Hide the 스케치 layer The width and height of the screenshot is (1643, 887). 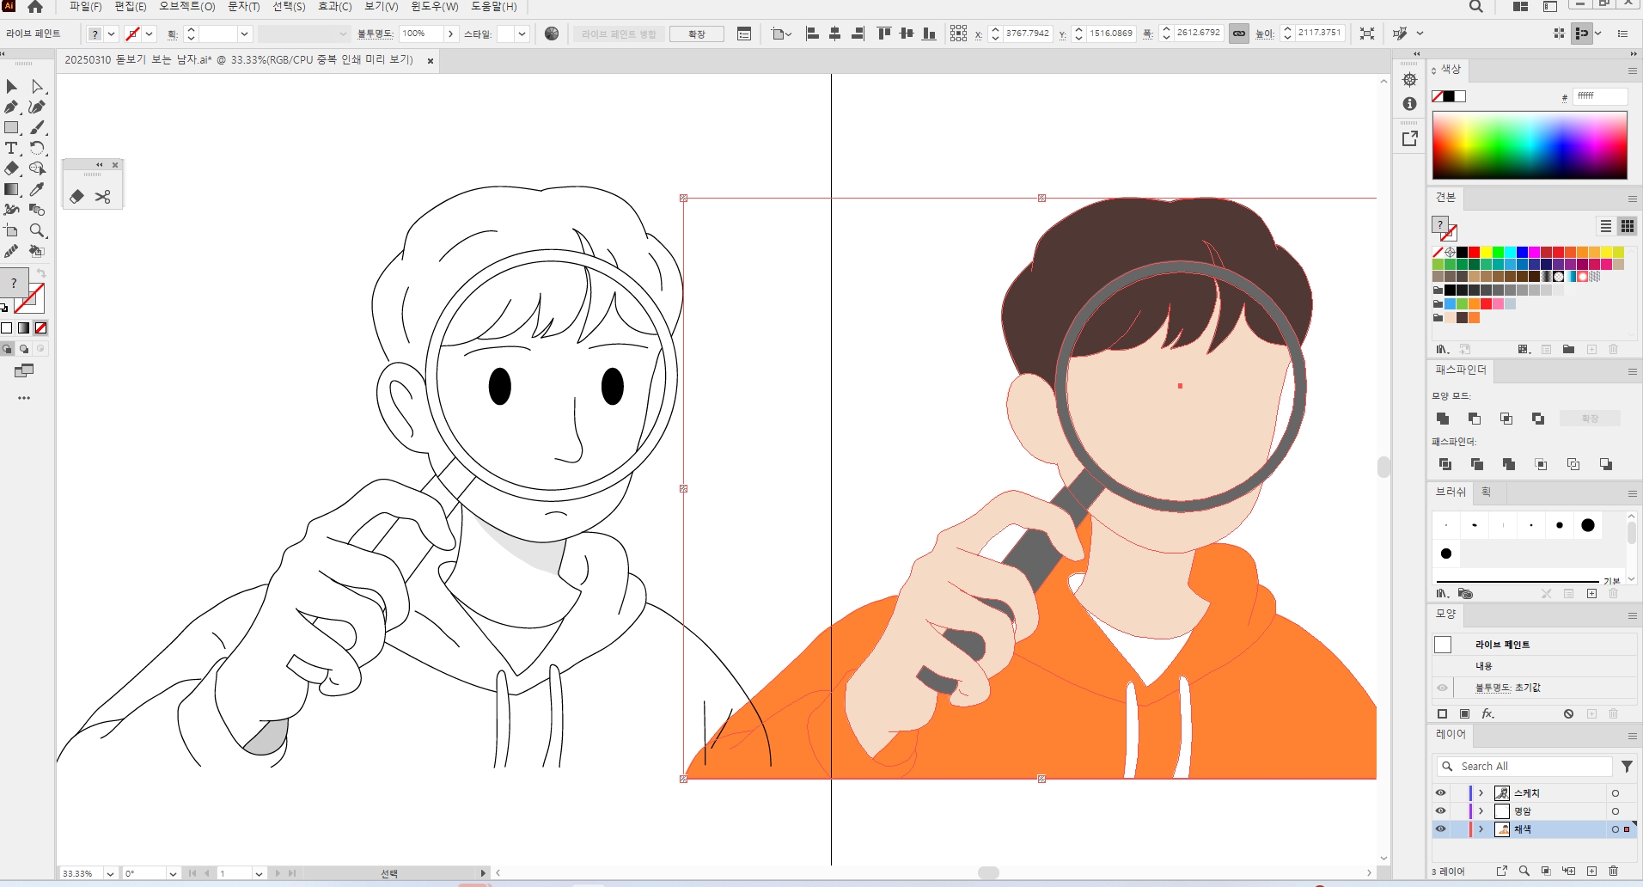[x=1441, y=792]
